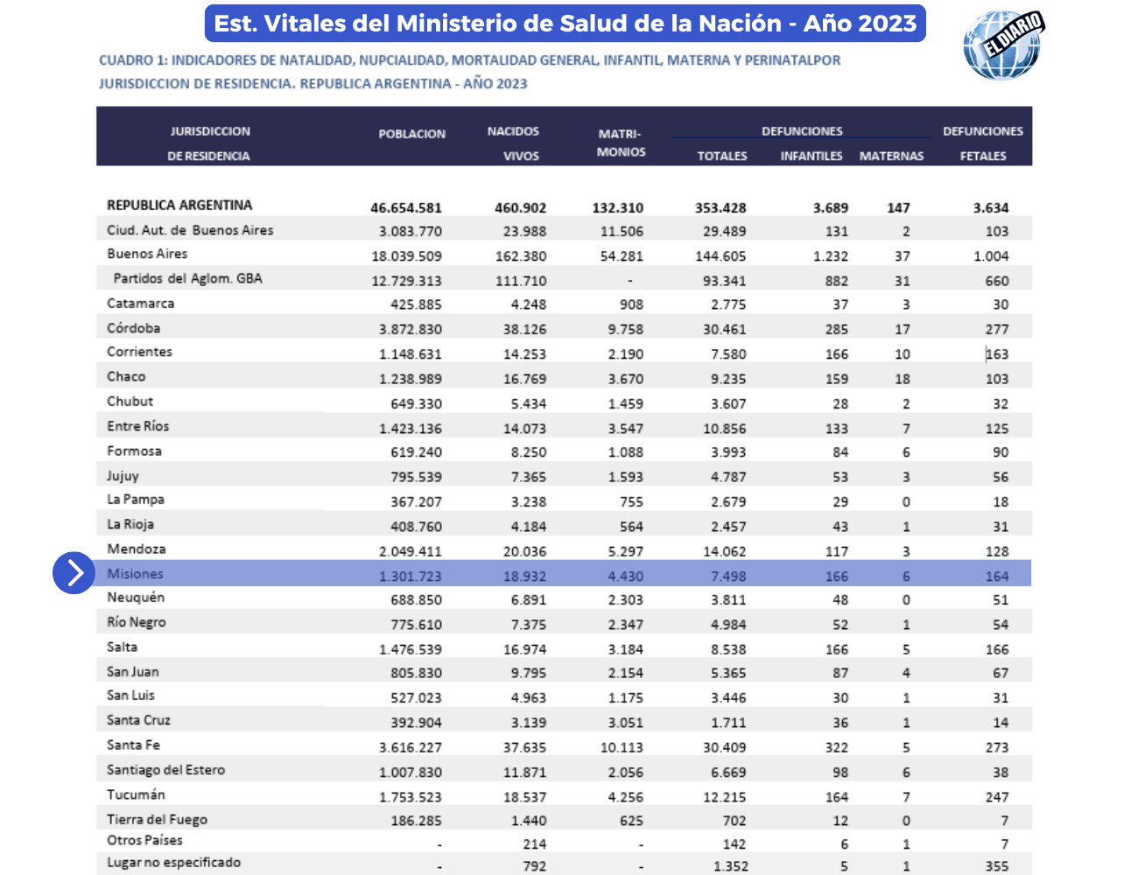Click the POBLACION column header

411,134
